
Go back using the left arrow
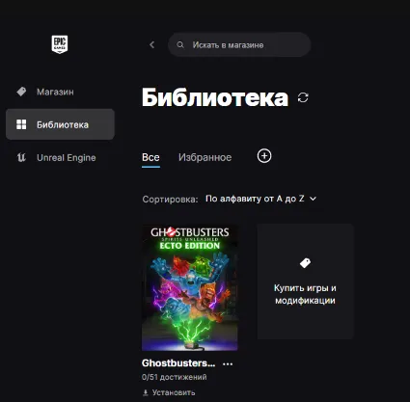pyautogui.click(x=152, y=44)
